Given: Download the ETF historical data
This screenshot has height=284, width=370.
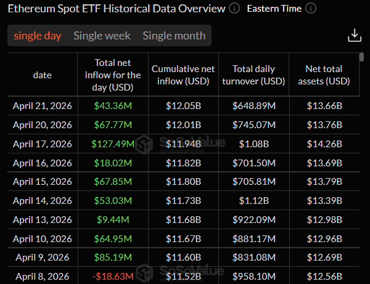Looking at the screenshot, I should pyautogui.click(x=355, y=35).
